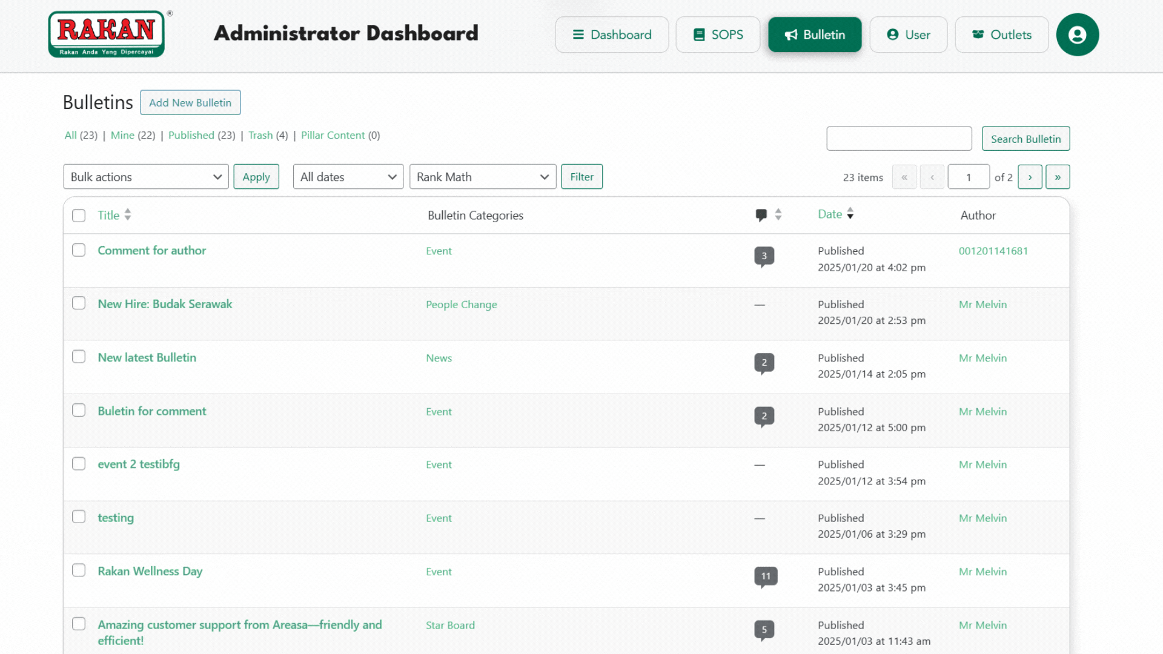Jump to last page double arrow
This screenshot has height=654, width=1163.
(1057, 177)
